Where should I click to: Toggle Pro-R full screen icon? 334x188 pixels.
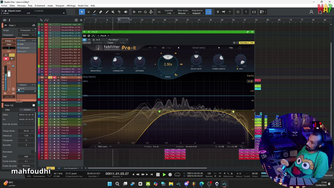(x=240, y=48)
